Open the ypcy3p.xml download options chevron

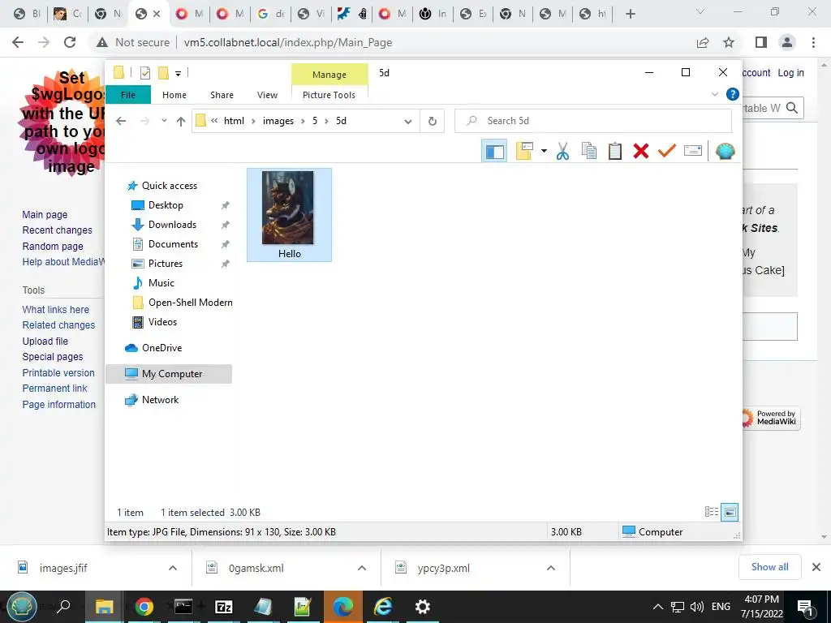(x=551, y=568)
